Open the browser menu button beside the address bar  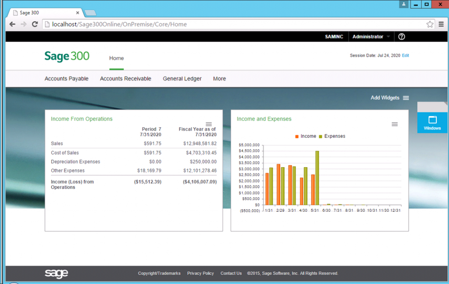click(442, 24)
